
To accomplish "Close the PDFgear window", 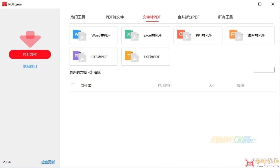I will [273, 4].
